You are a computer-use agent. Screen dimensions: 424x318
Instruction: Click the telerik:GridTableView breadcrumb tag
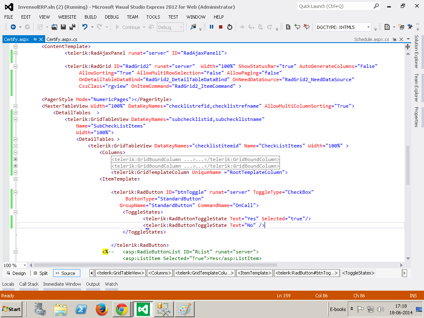tap(120, 273)
